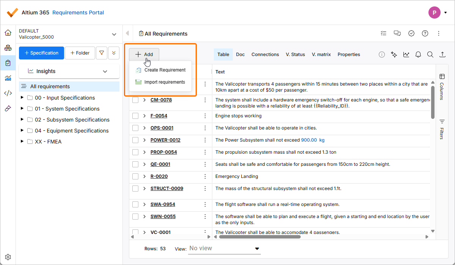Check the box for row OPS-0001
The image size is (455, 265).
click(x=135, y=128)
